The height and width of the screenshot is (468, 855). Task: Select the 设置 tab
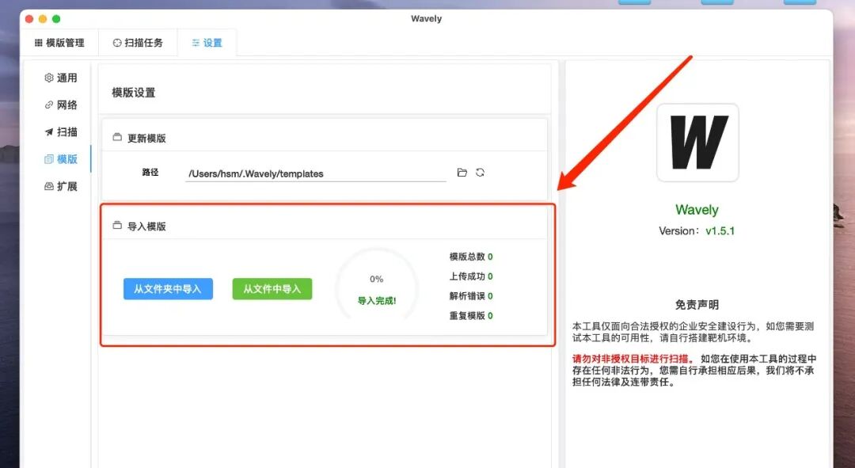(x=207, y=43)
